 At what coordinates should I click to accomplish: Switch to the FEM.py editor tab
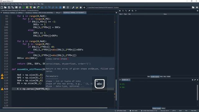58,13
